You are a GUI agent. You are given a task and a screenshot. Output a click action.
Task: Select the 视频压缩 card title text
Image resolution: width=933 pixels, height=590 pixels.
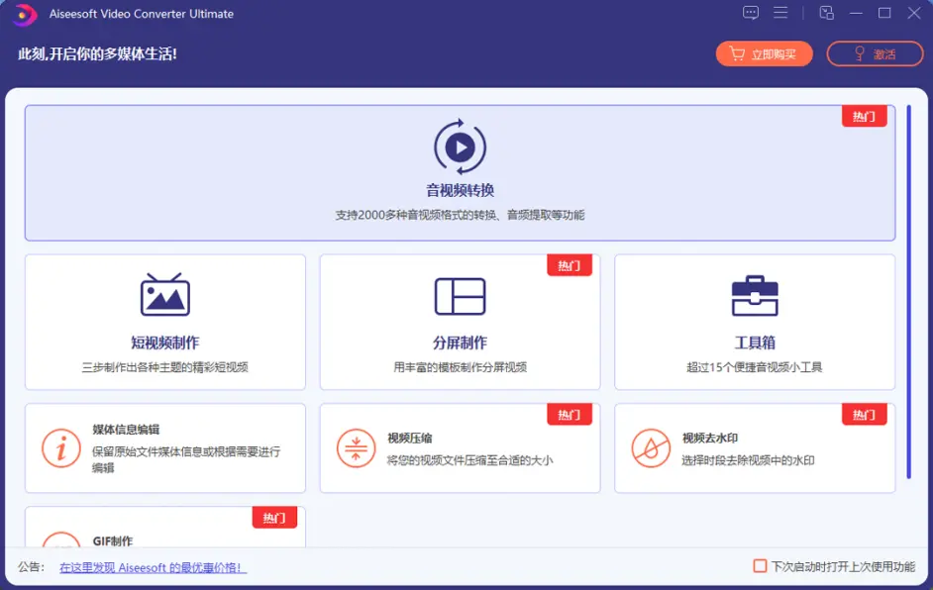[409, 439]
